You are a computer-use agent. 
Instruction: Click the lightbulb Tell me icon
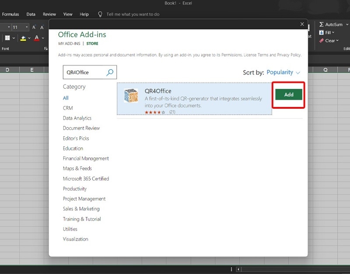(100, 14)
